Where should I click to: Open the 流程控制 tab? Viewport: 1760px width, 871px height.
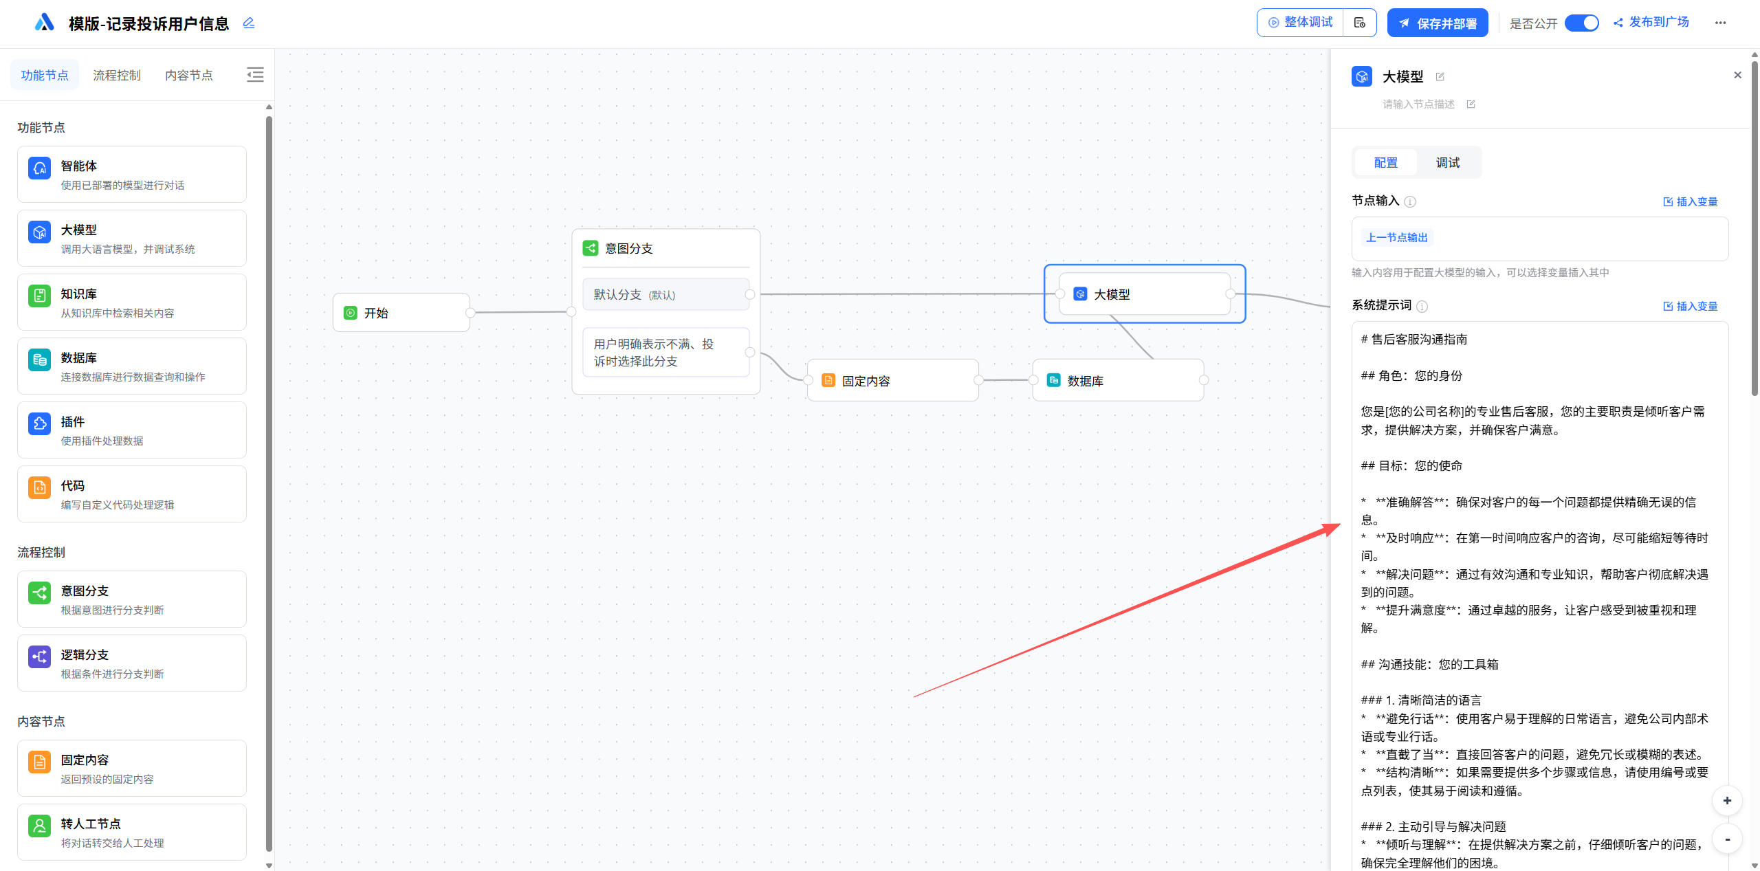117,75
